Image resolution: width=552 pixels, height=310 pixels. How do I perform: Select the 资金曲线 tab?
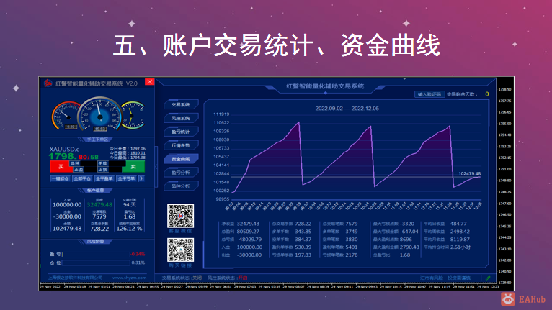[x=181, y=159]
